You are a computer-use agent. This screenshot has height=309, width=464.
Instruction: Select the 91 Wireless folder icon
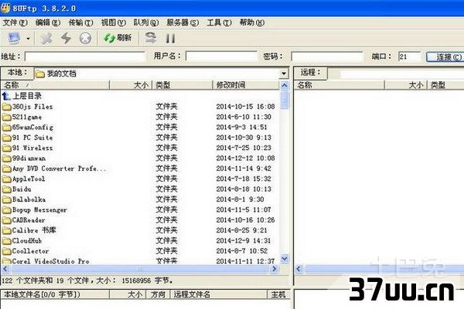click(x=6, y=148)
